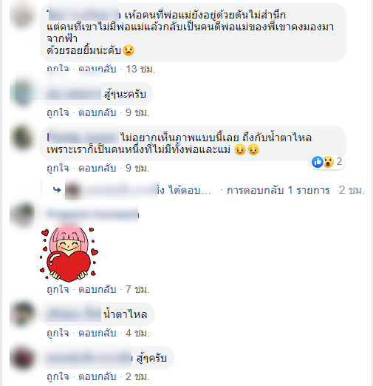Image resolution: width=373 pixels, height=386 pixels.
Task: Reply to the 'สู้ๆนะครับ' comment via ตอบกลับ
Action: pos(97,113)
